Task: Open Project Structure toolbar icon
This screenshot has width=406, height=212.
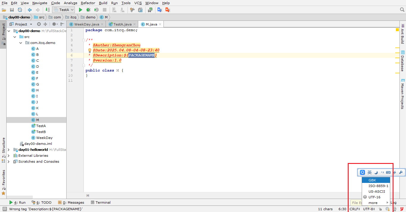Action: (140, 10)
